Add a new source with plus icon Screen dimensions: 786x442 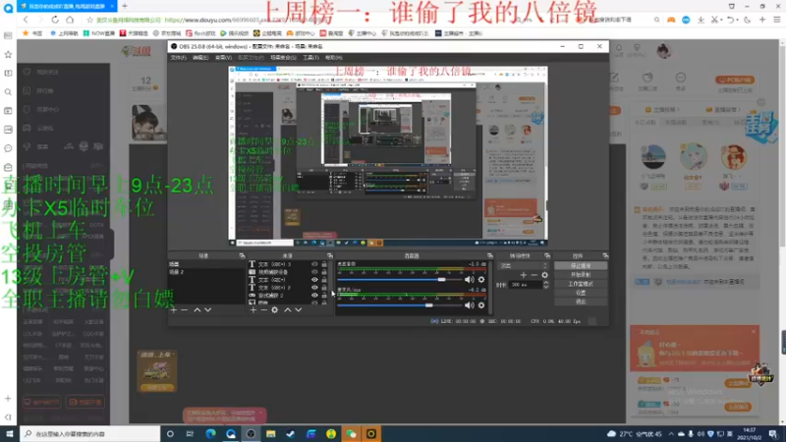point(253,310)
